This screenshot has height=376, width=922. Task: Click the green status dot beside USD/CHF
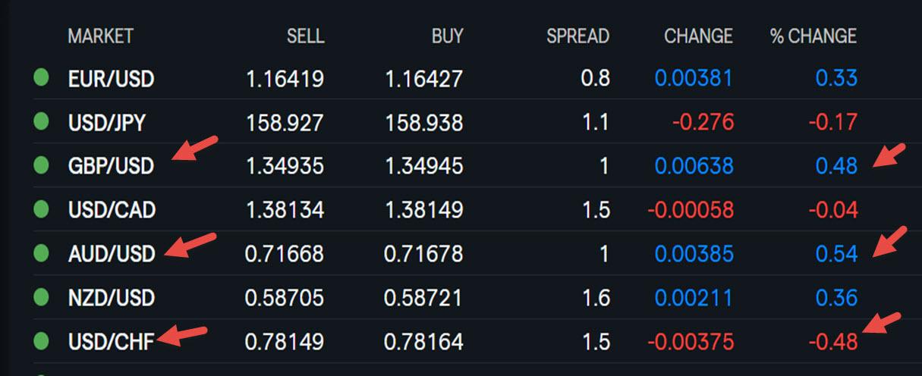(x=41, y=340)
